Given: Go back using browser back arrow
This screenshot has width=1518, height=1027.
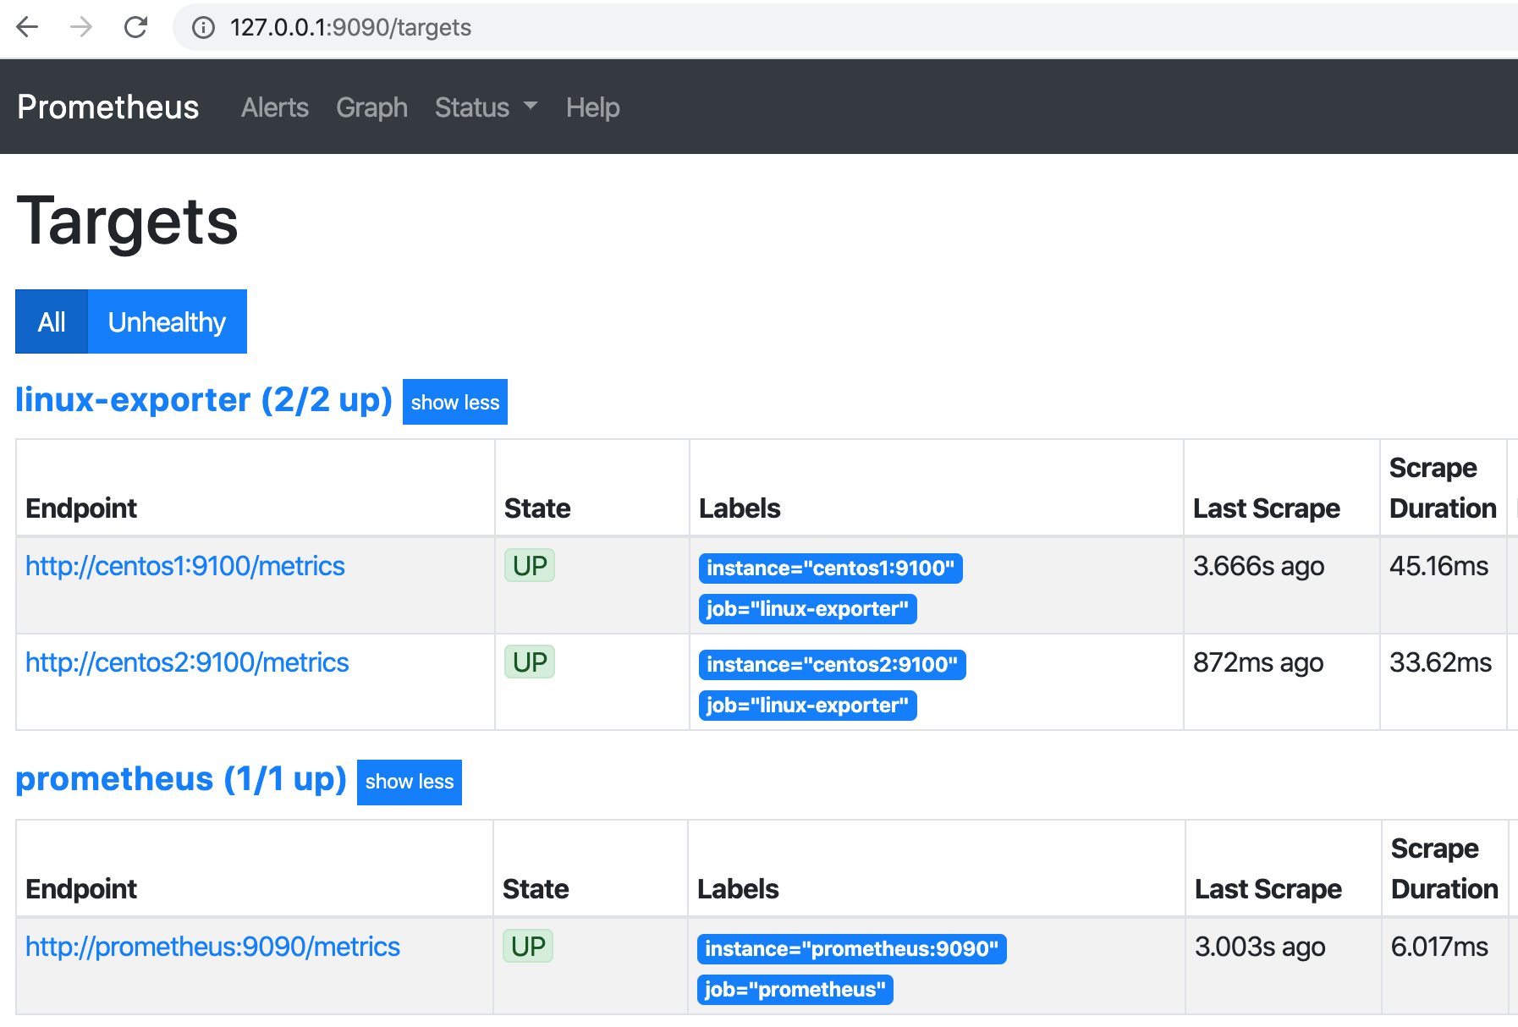Looking at the screenshot, I should [28, 27].
